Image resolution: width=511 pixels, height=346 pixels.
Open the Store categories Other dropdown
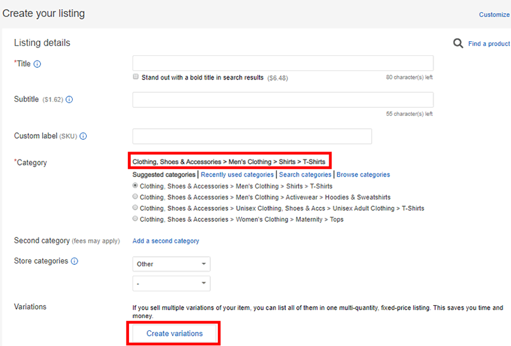pyautogui.click(x=171, y=264)
